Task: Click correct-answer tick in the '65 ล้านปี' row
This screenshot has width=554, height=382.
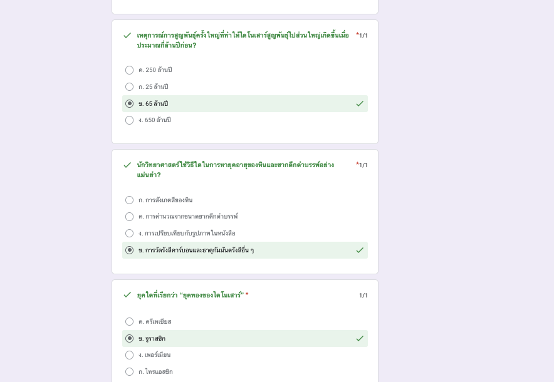Action: tap(360, 104)
